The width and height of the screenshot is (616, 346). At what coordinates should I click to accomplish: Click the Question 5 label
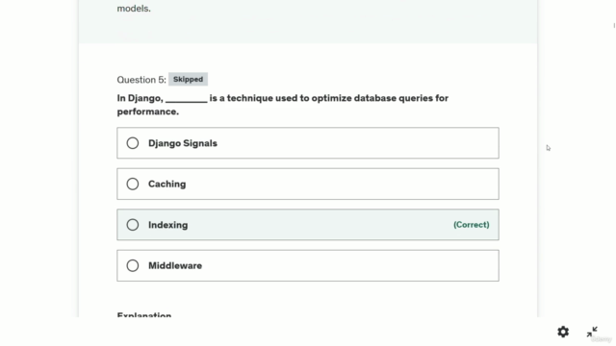coord(141,80)
